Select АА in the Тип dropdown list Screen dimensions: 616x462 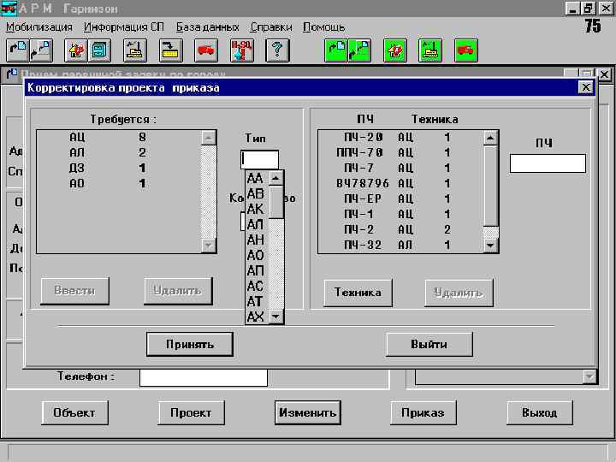[x=258, y=178]
